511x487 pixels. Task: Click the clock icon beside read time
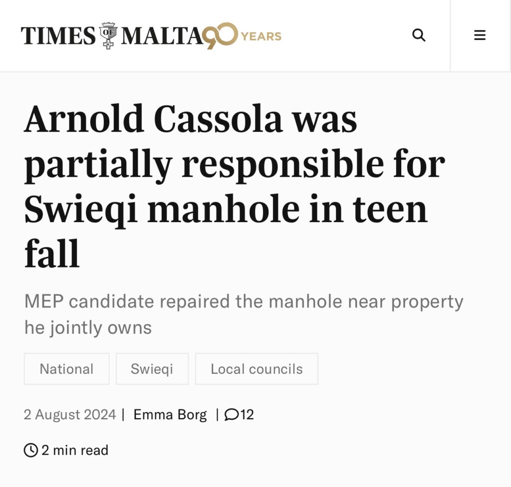(x=31, y=450)
